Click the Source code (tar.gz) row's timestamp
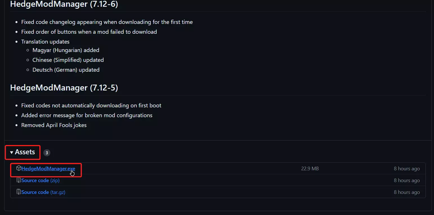This screenshot has width=434, height=215. 407,192
